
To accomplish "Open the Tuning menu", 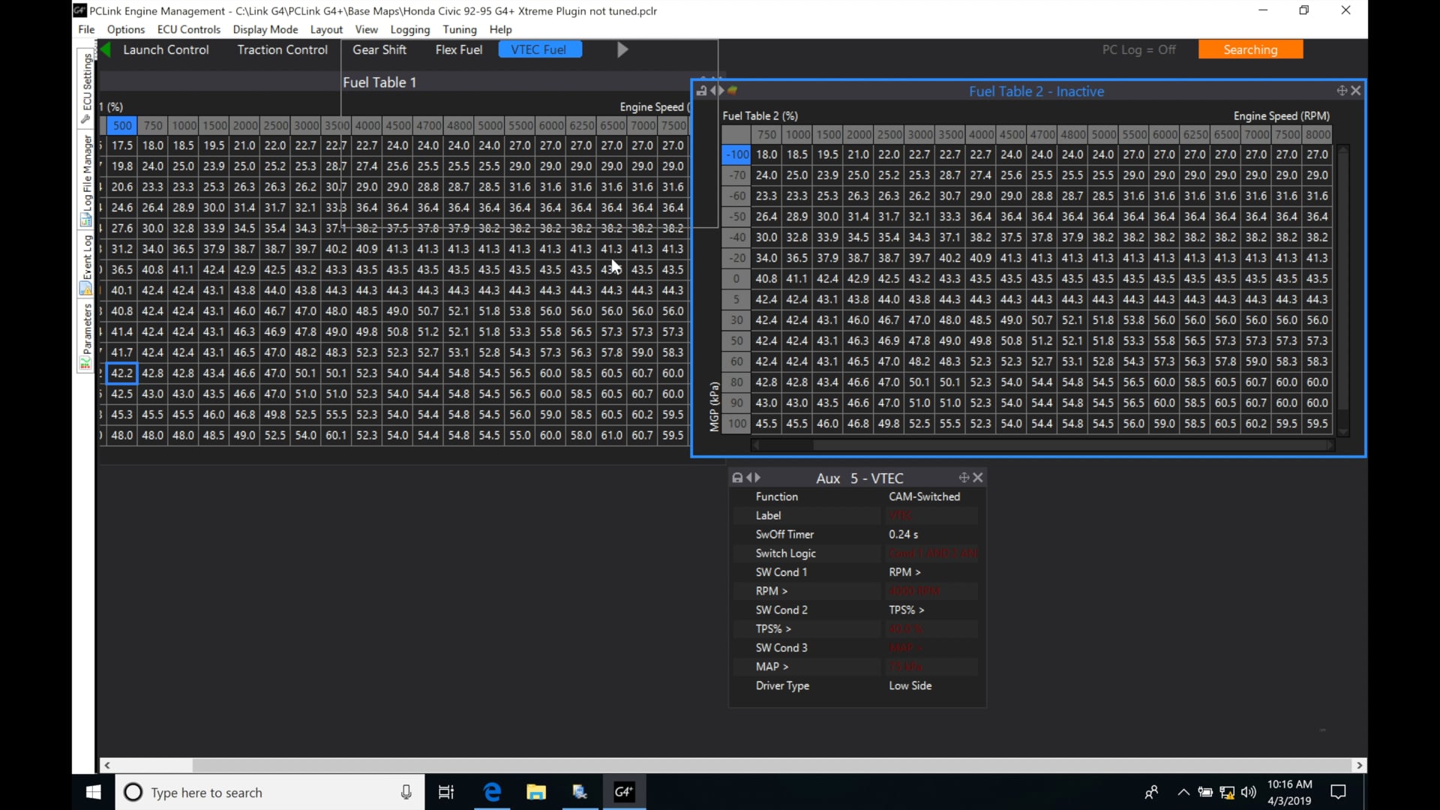I will tap(460, 29).
